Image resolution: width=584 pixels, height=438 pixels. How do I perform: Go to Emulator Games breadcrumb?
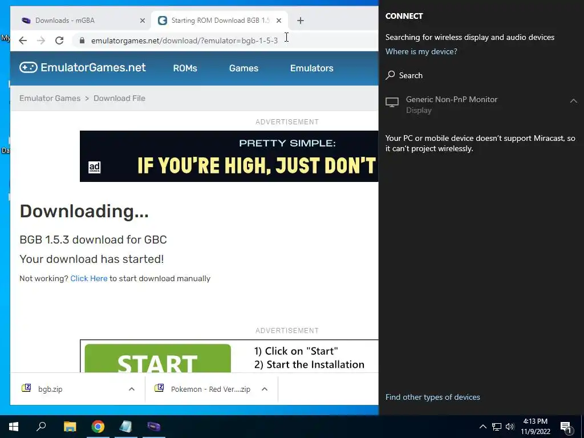click(50, 98)
